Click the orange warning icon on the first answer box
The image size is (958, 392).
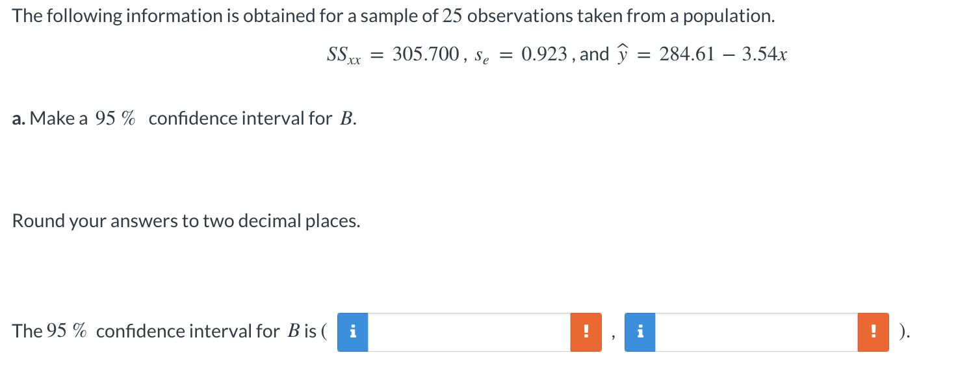586,332
